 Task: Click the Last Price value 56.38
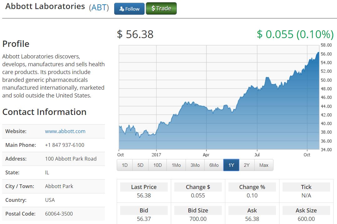(x=144, y=196)
